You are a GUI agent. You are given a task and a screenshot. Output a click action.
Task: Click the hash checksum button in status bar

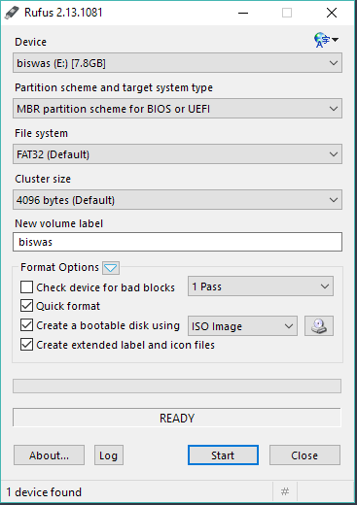[x=285, y=492]
